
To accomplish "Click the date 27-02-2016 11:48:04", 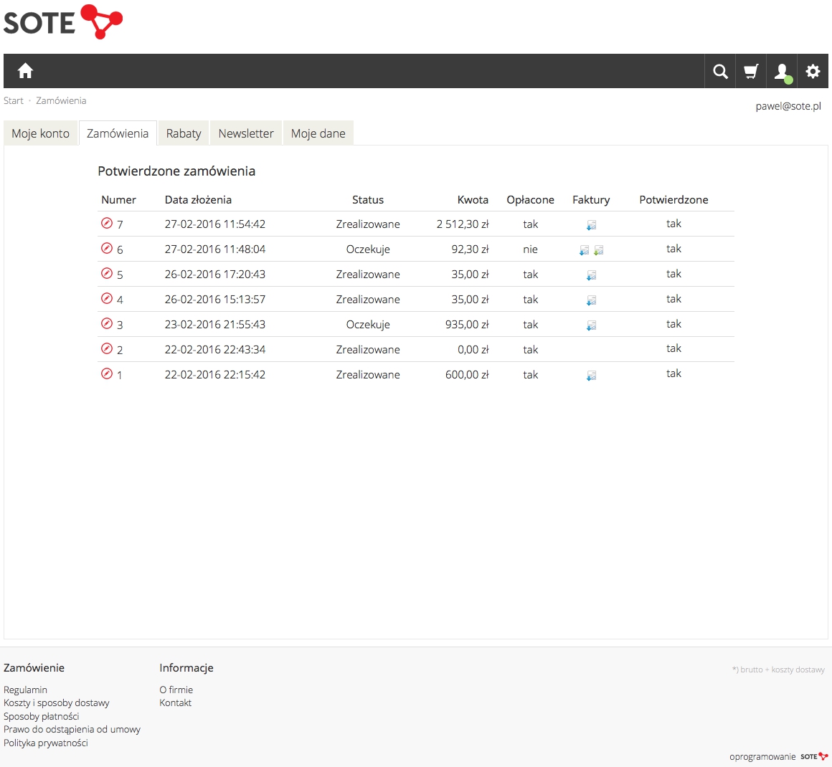I will click(215, 249).
